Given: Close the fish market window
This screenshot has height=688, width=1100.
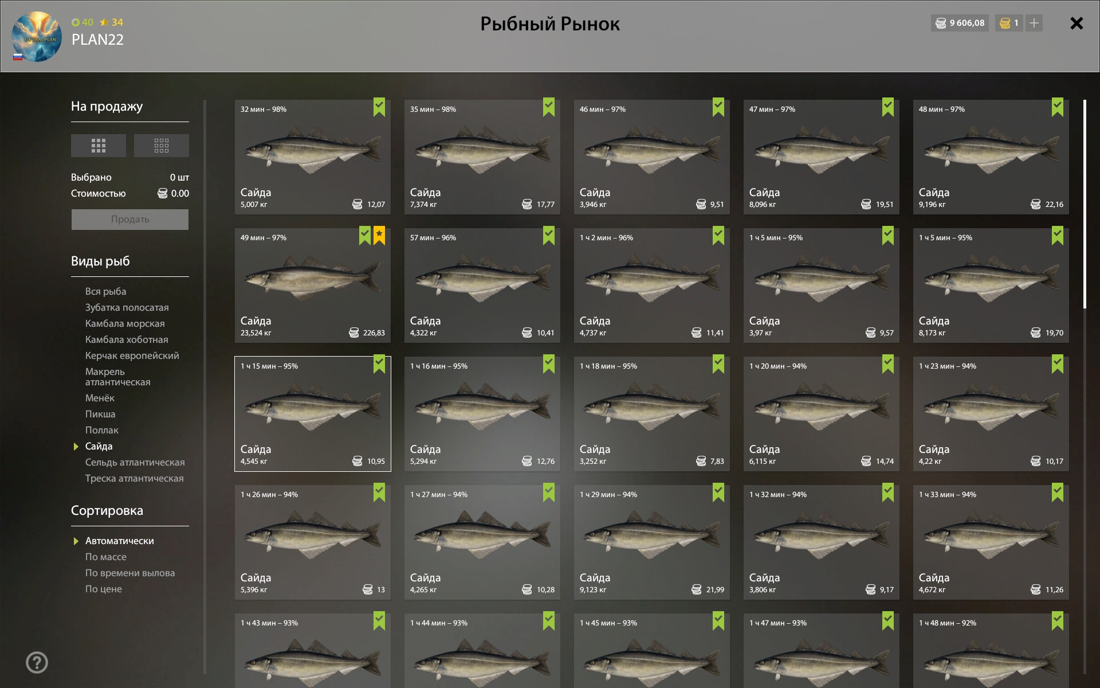Looking at the screenshot, I should pyautogui.click(x=1077, y=24).
